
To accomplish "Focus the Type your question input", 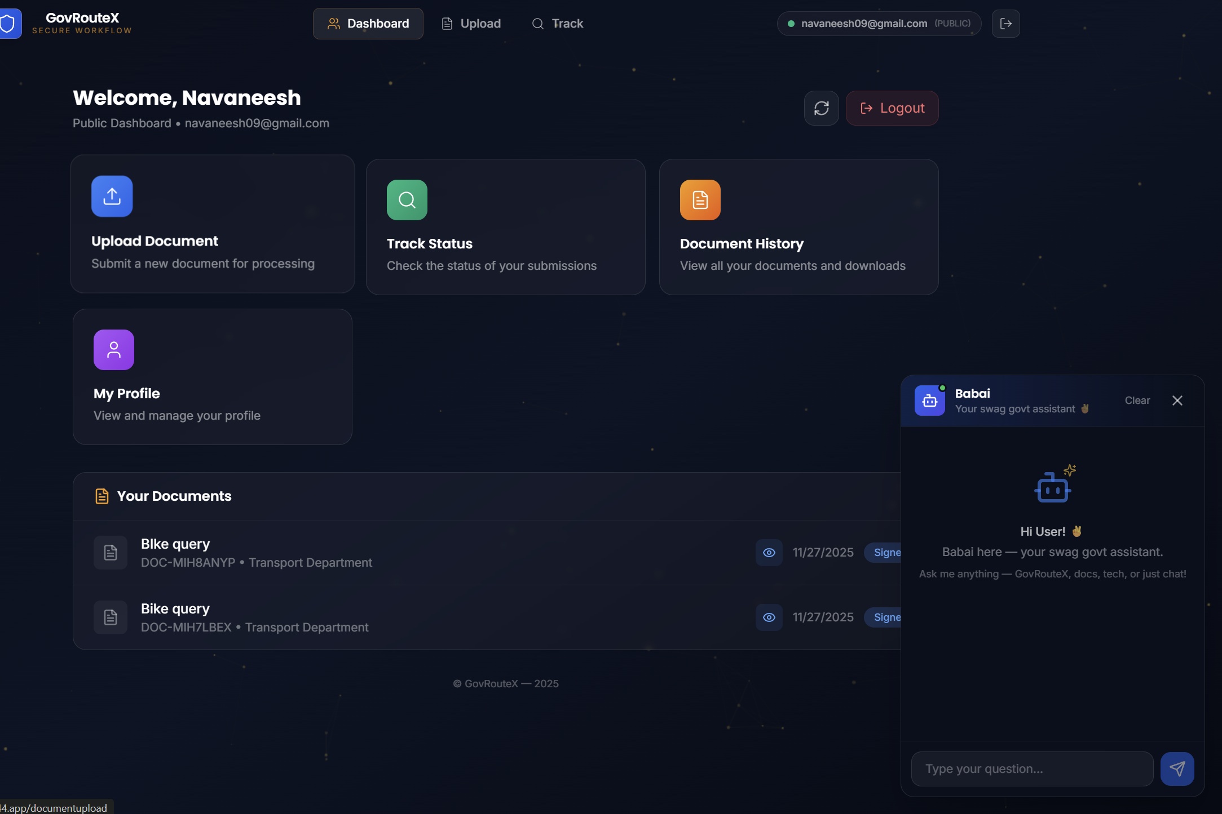I will click(x=1032, y=769).
